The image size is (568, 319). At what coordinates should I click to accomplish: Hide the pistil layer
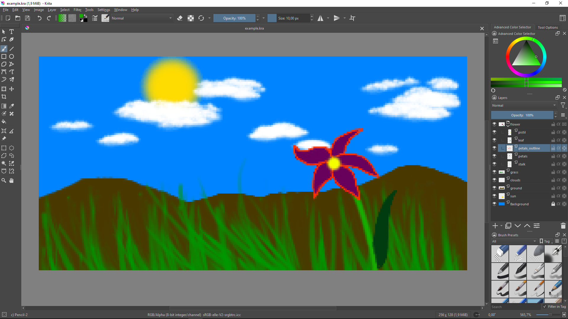(494, 132)
